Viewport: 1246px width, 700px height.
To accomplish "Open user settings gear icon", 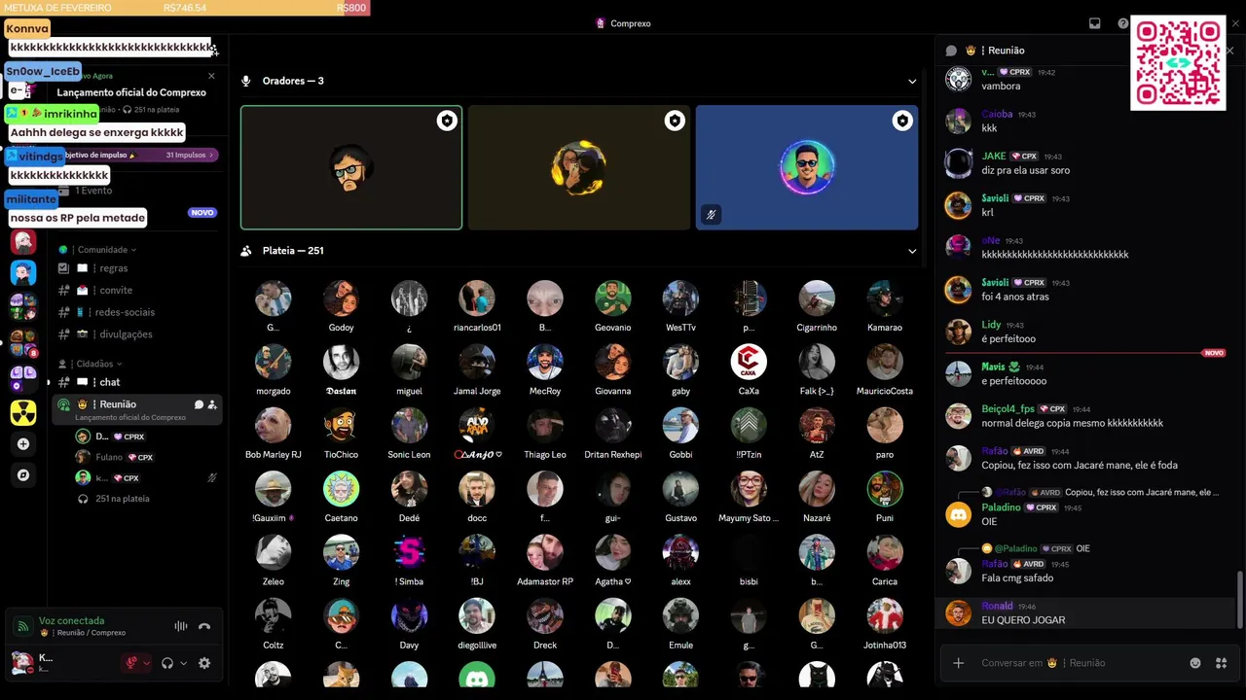I will tap(204, 663).
